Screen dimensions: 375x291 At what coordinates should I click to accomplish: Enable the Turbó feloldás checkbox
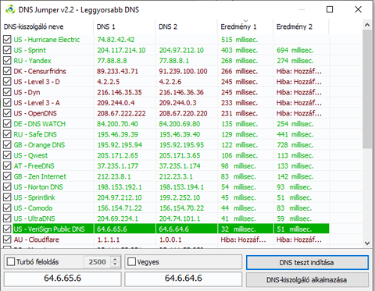(11, 261)
